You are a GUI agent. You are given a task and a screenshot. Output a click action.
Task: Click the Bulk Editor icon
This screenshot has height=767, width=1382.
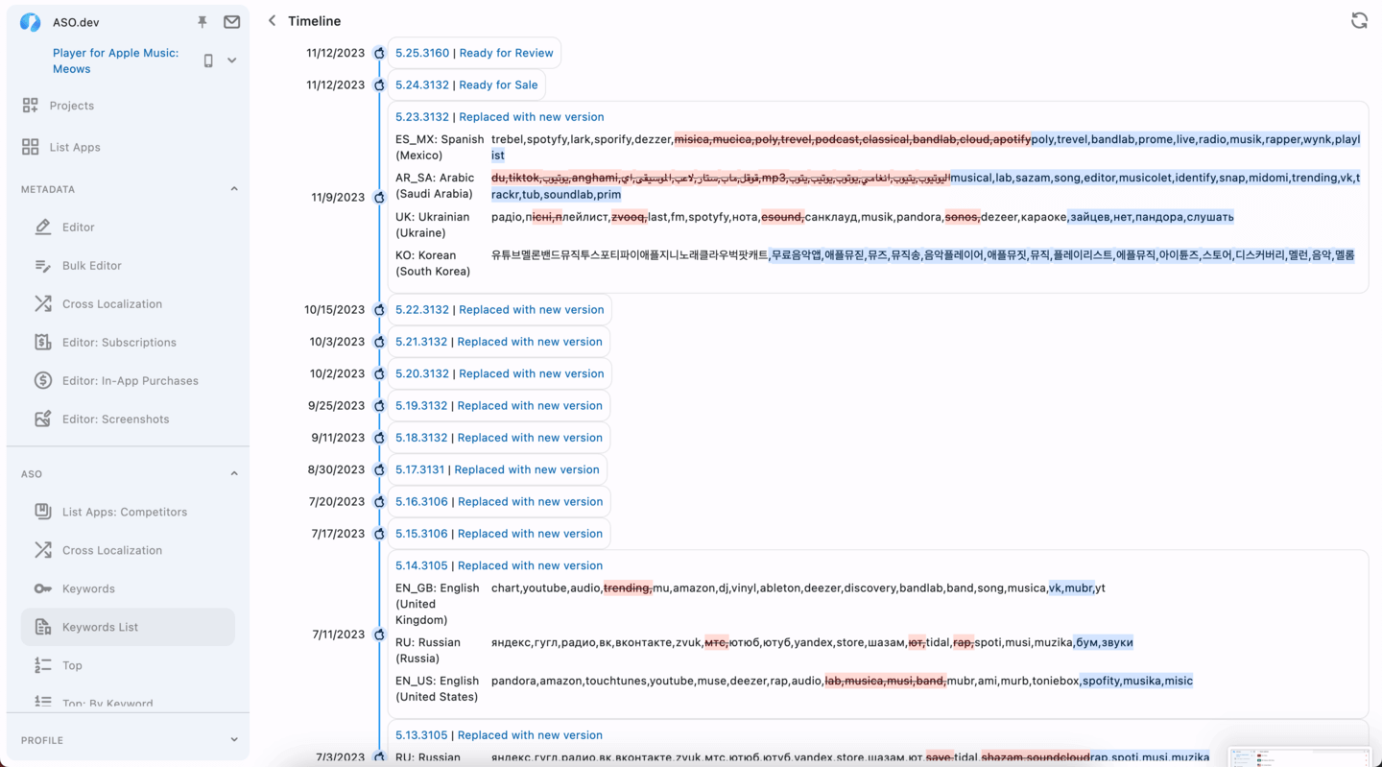(43, 266)
